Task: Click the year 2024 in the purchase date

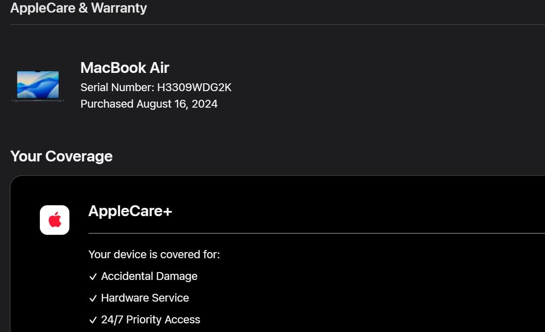Action: pos(205,104)
